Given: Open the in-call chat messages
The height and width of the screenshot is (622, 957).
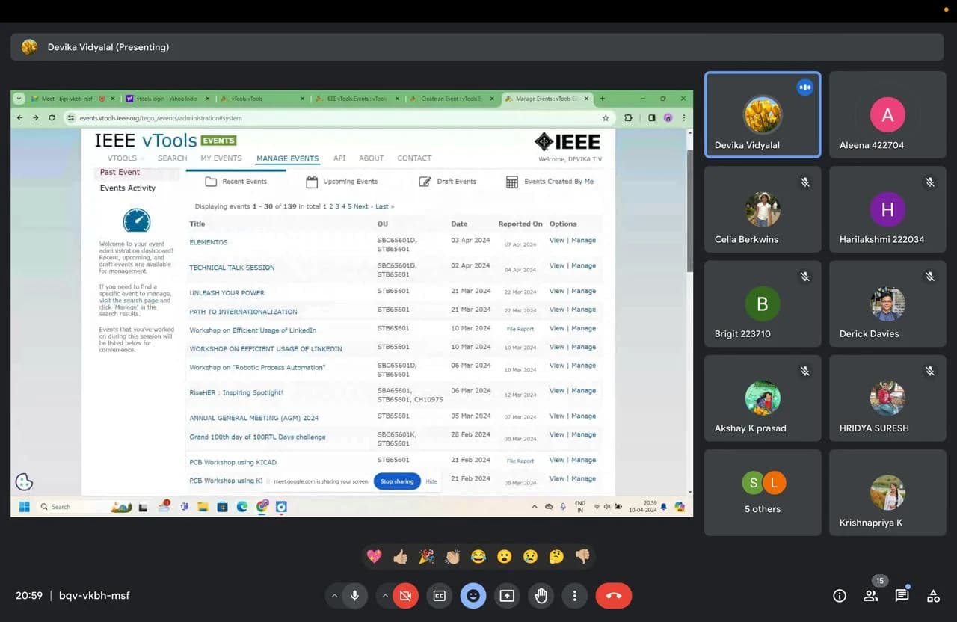Looking at the screenshot, I should click(902, 596).
